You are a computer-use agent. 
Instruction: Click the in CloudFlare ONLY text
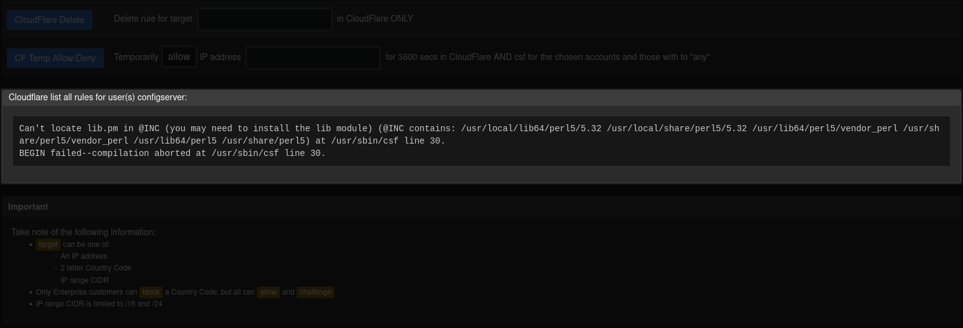click(375, 19)
